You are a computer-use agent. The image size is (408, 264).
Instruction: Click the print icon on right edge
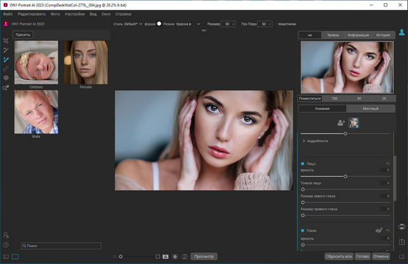[x=402, y=226]
